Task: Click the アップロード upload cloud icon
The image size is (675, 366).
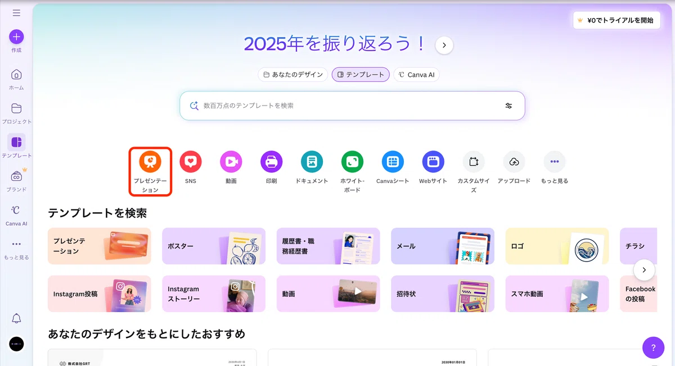Action: click(514, 162)
